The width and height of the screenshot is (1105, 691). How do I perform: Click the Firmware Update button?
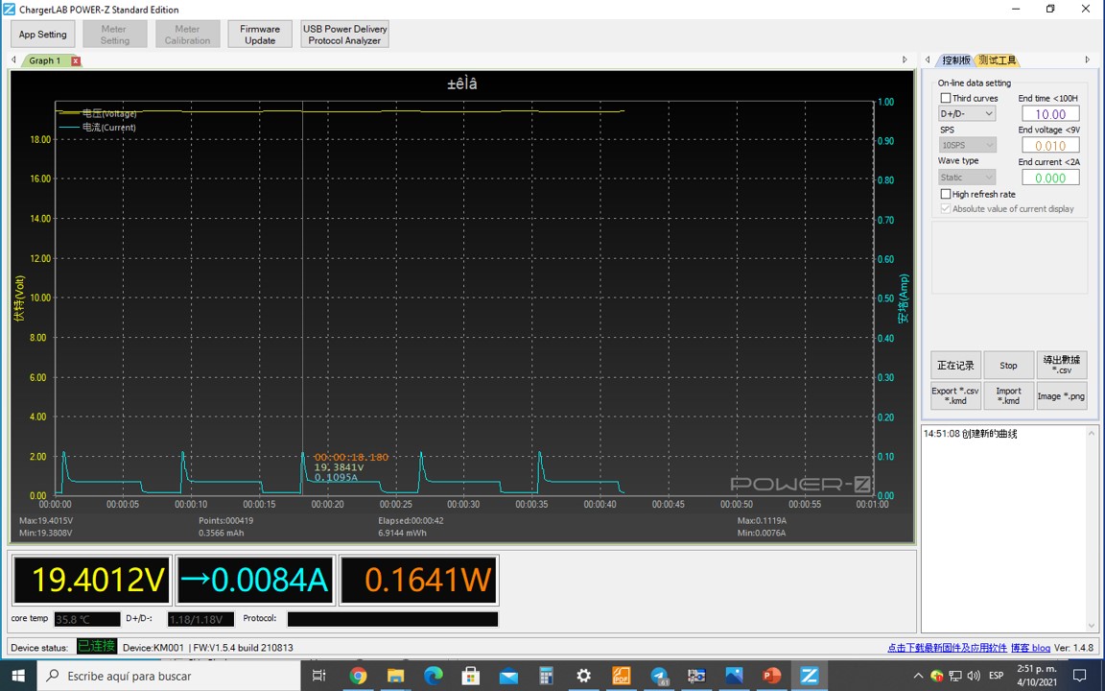[259, 34]
